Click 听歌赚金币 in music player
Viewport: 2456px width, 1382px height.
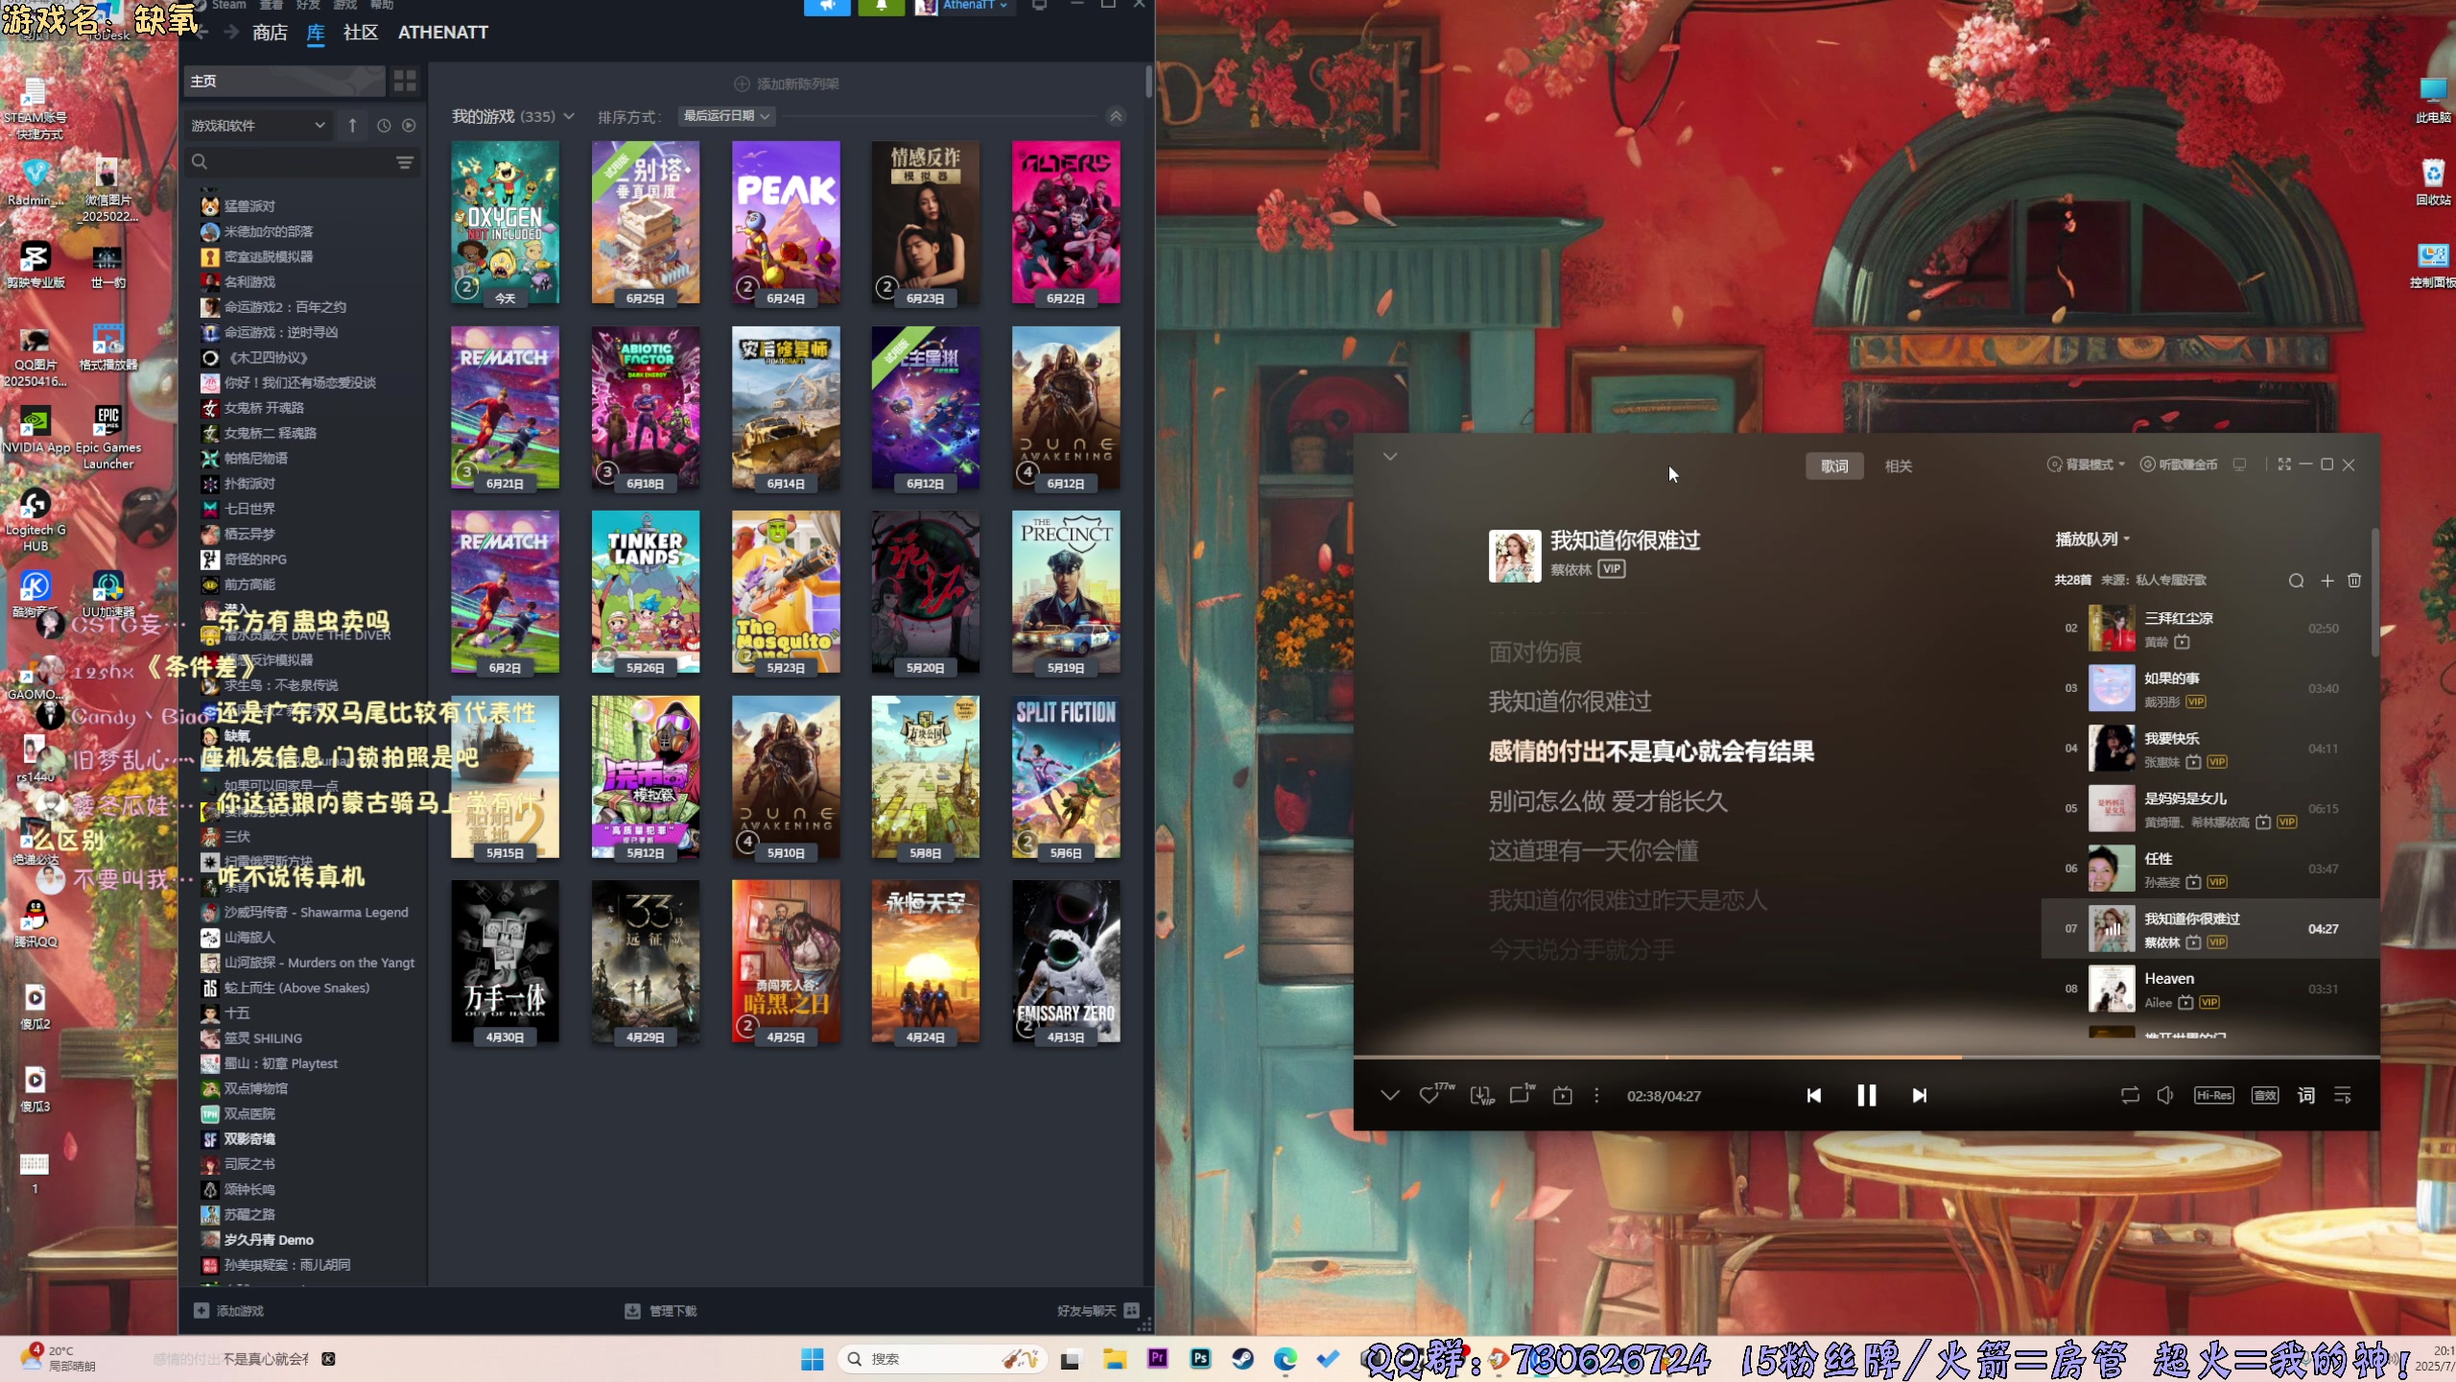click(x=2180, y=465)
